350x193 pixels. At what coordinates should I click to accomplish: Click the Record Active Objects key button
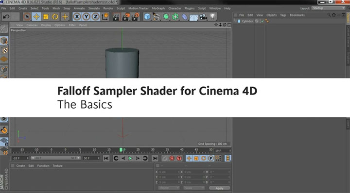tap(164, 158)
